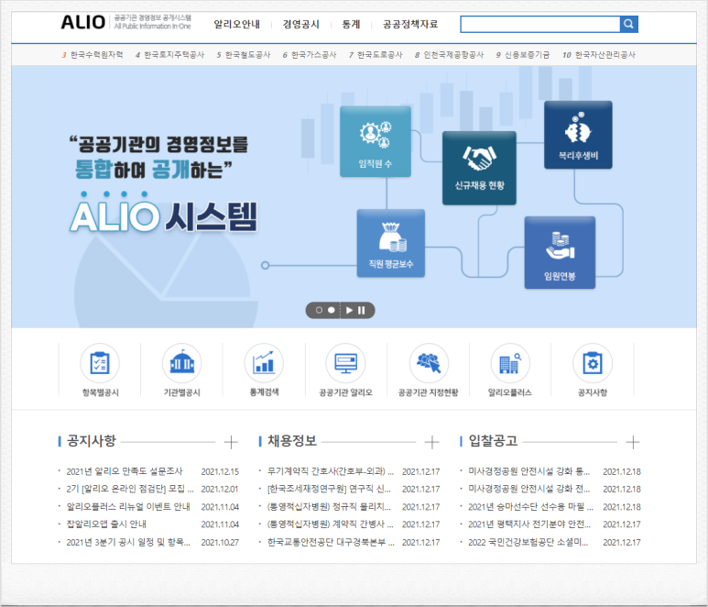Open 공공기관 지정현황 icon
708x607 pixels.
coord(429,363)
